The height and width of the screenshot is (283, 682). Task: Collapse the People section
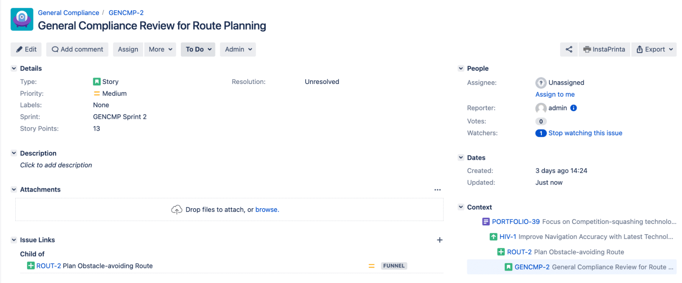(461, 68)
